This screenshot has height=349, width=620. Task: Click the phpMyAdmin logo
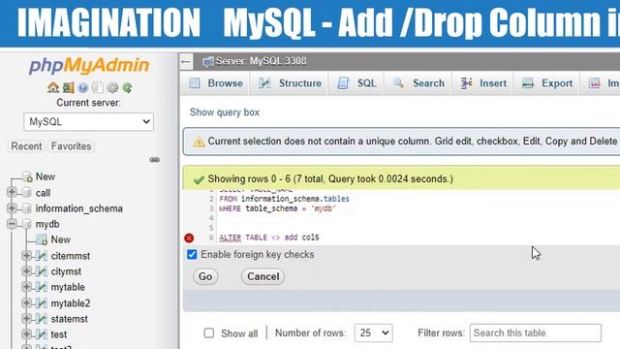click(x=89, y=65)
